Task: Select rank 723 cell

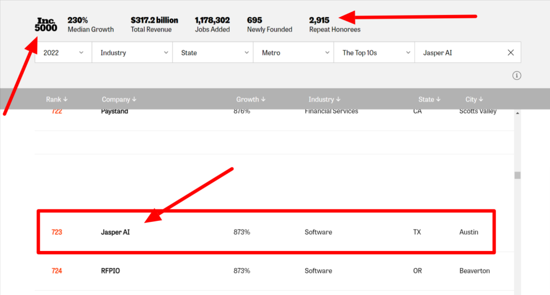Action: (56, 232)
